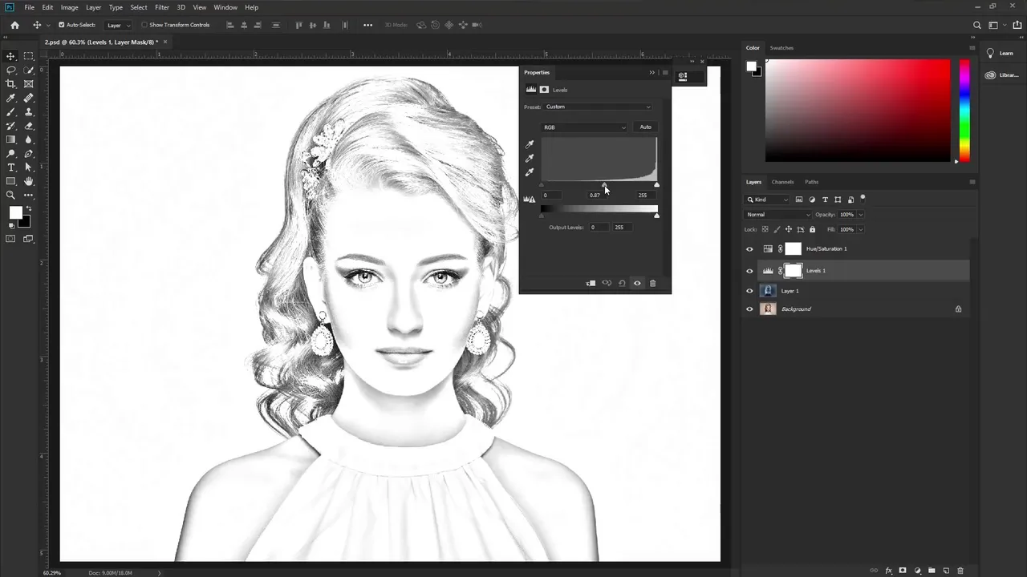This screenshot has height=577, width=1027.
Task: Activate the Crop tool
Action: [11, 83]
